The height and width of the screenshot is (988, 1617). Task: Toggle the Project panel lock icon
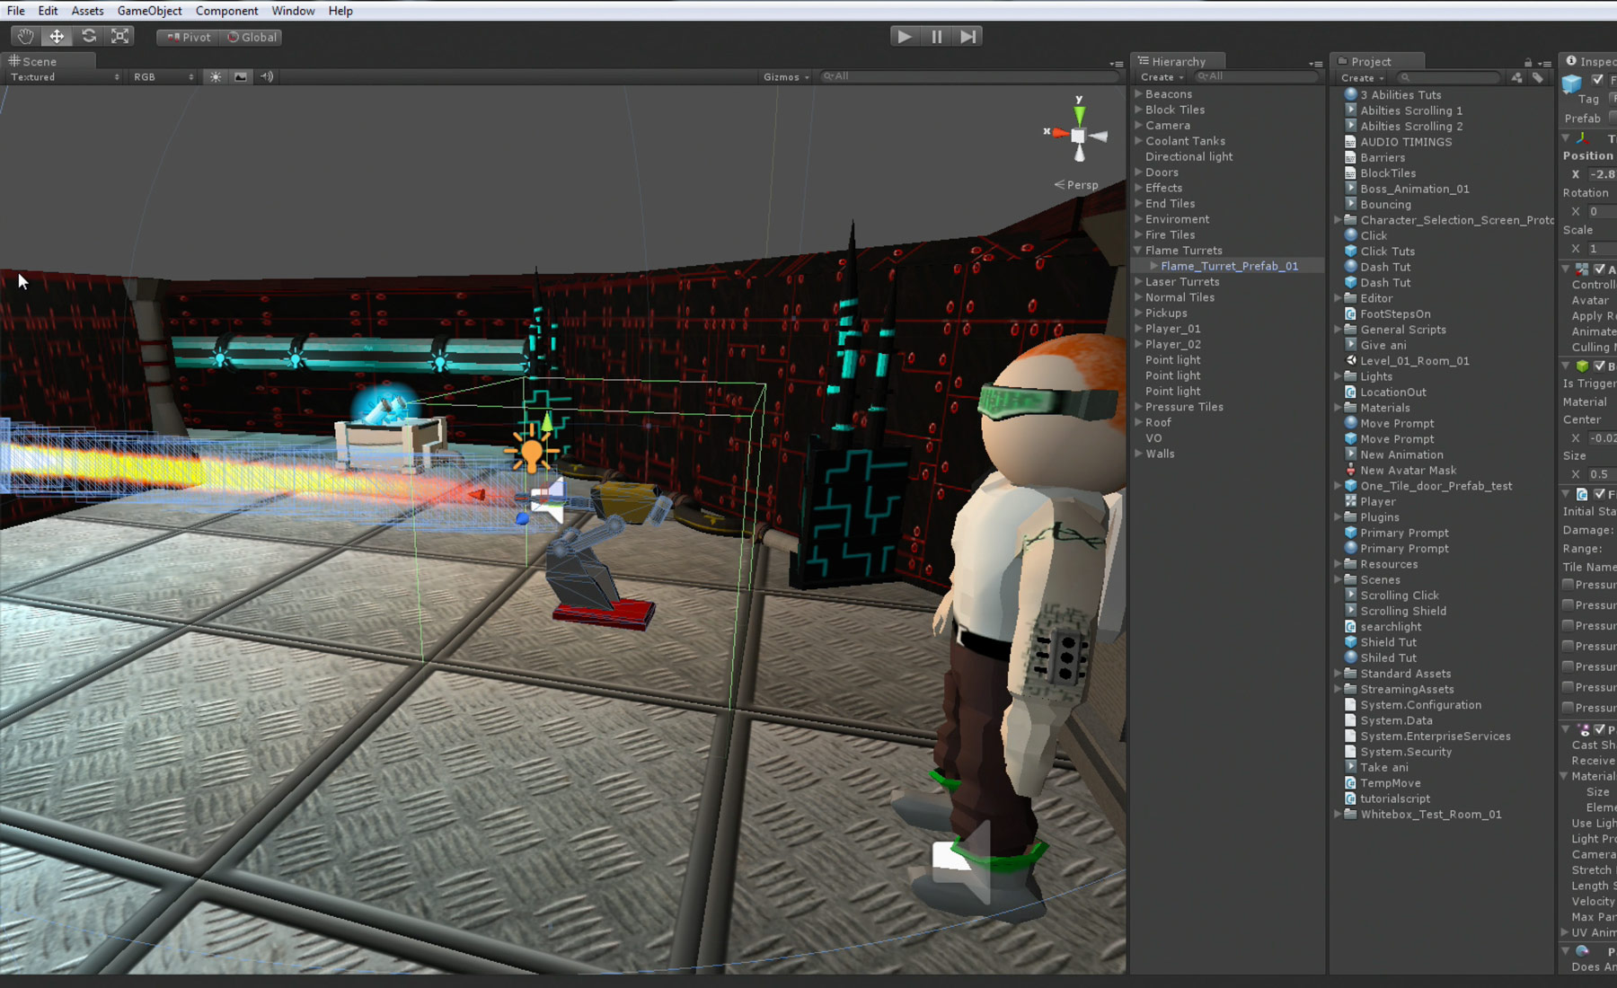coord(1528,63)
